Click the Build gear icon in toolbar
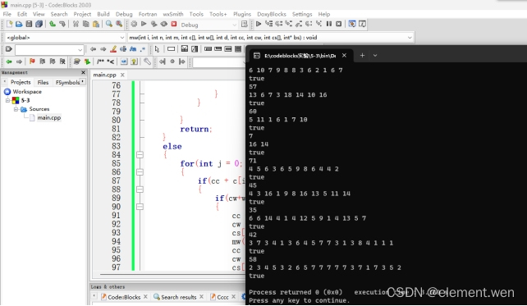 coord(134,24)
